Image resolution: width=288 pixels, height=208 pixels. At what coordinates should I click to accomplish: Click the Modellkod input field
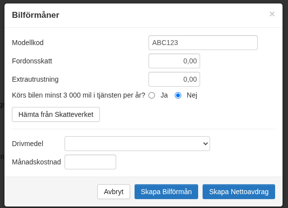[203, 43]
